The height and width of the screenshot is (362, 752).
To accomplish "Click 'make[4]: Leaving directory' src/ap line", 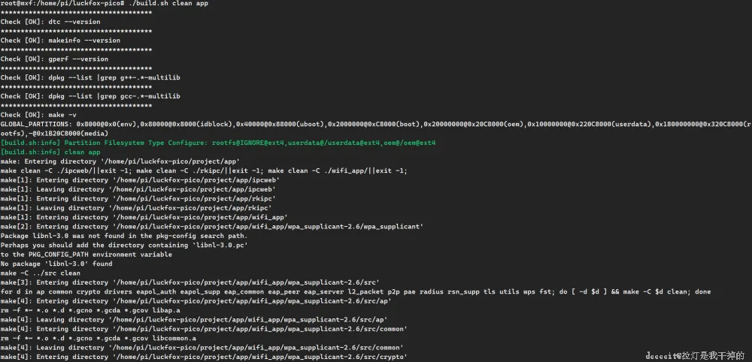I will click(194, 319).
